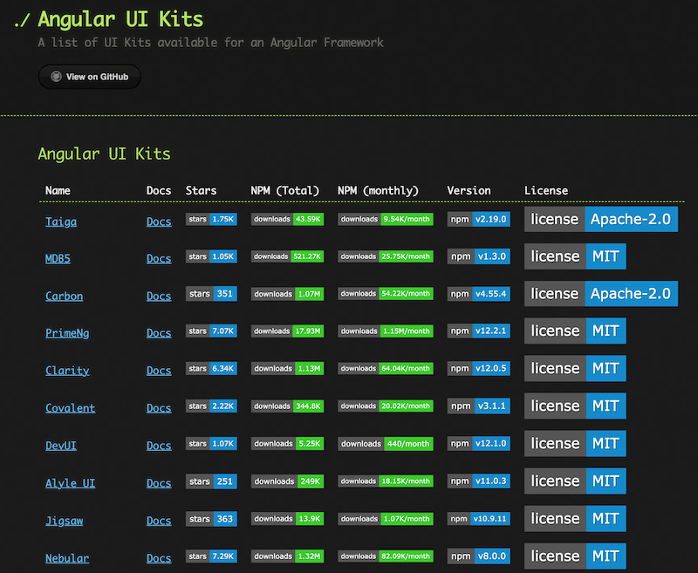The image size is (698, 573).
Task: Open the Carbon kit link
Action: (x=64, y=296)
